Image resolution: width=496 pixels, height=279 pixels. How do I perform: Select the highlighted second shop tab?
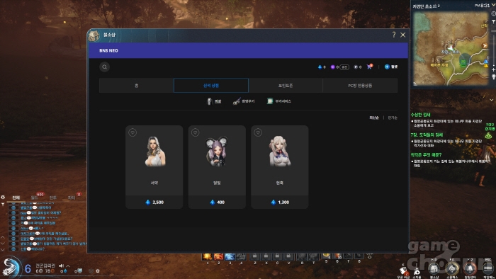click(x=211, y=85)
